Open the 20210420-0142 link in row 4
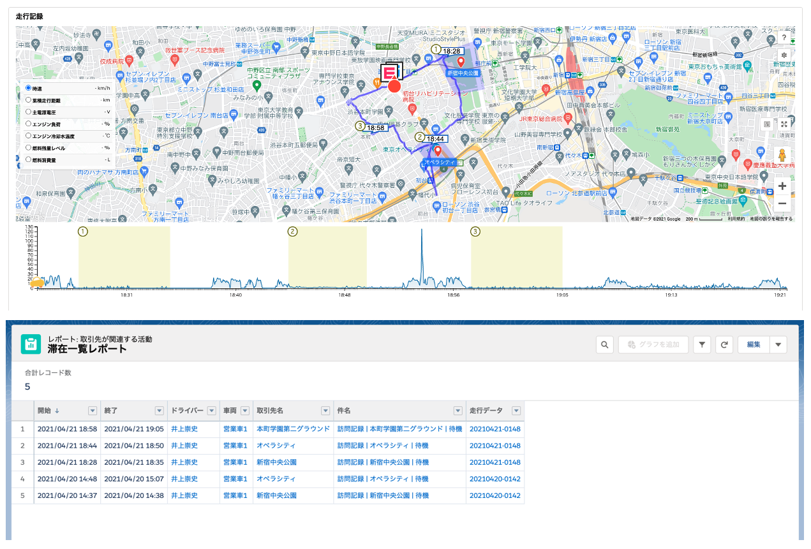This screenshot has height=549, width=811. (x=495, y=479)
